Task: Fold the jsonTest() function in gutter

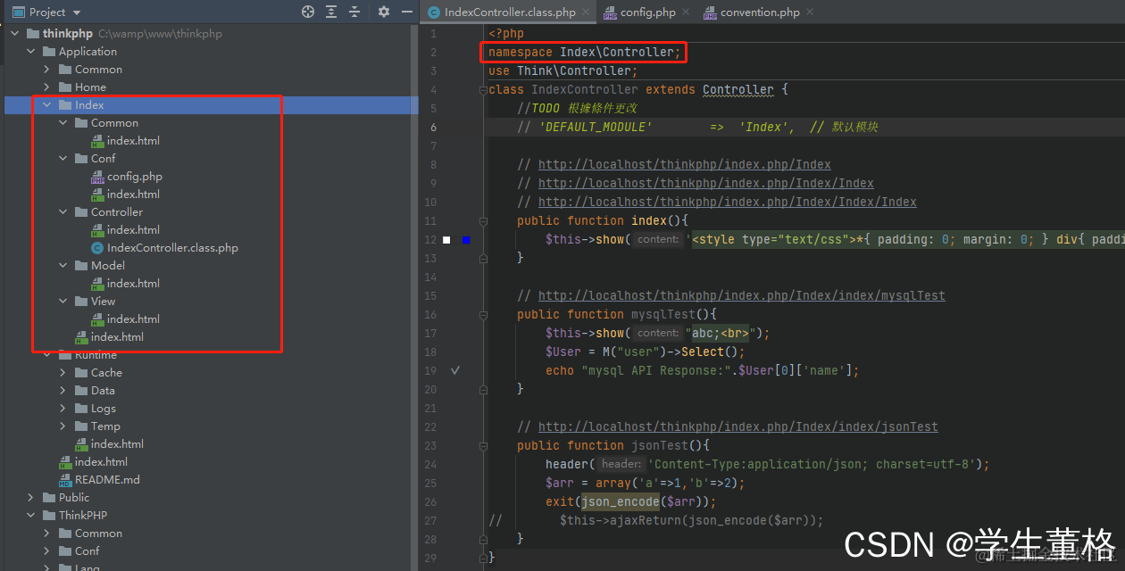Action: pyautogui.click(x=482, y=445)
